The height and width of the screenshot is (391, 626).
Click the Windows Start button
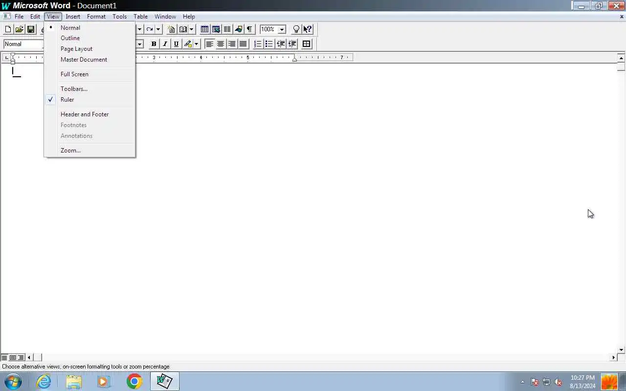[x=13, y=381]
